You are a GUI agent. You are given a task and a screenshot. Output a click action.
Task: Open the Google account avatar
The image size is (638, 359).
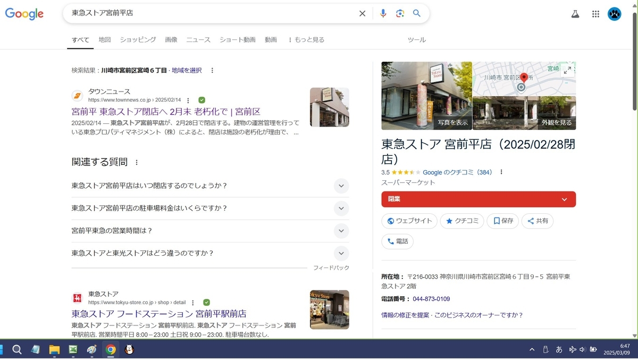[615, 14]
